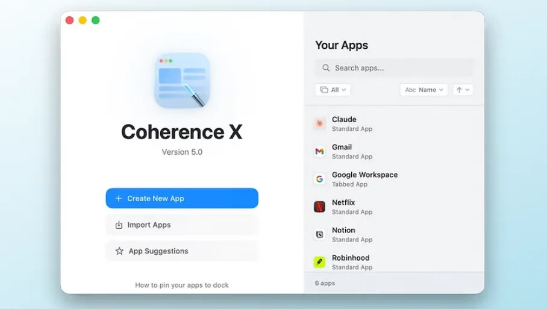
Task: Click the Import Apps button
Action: 182,225
